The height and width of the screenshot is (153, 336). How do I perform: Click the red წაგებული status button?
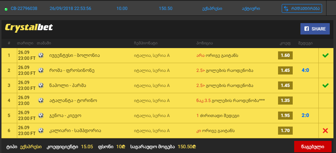pos(313,147)
